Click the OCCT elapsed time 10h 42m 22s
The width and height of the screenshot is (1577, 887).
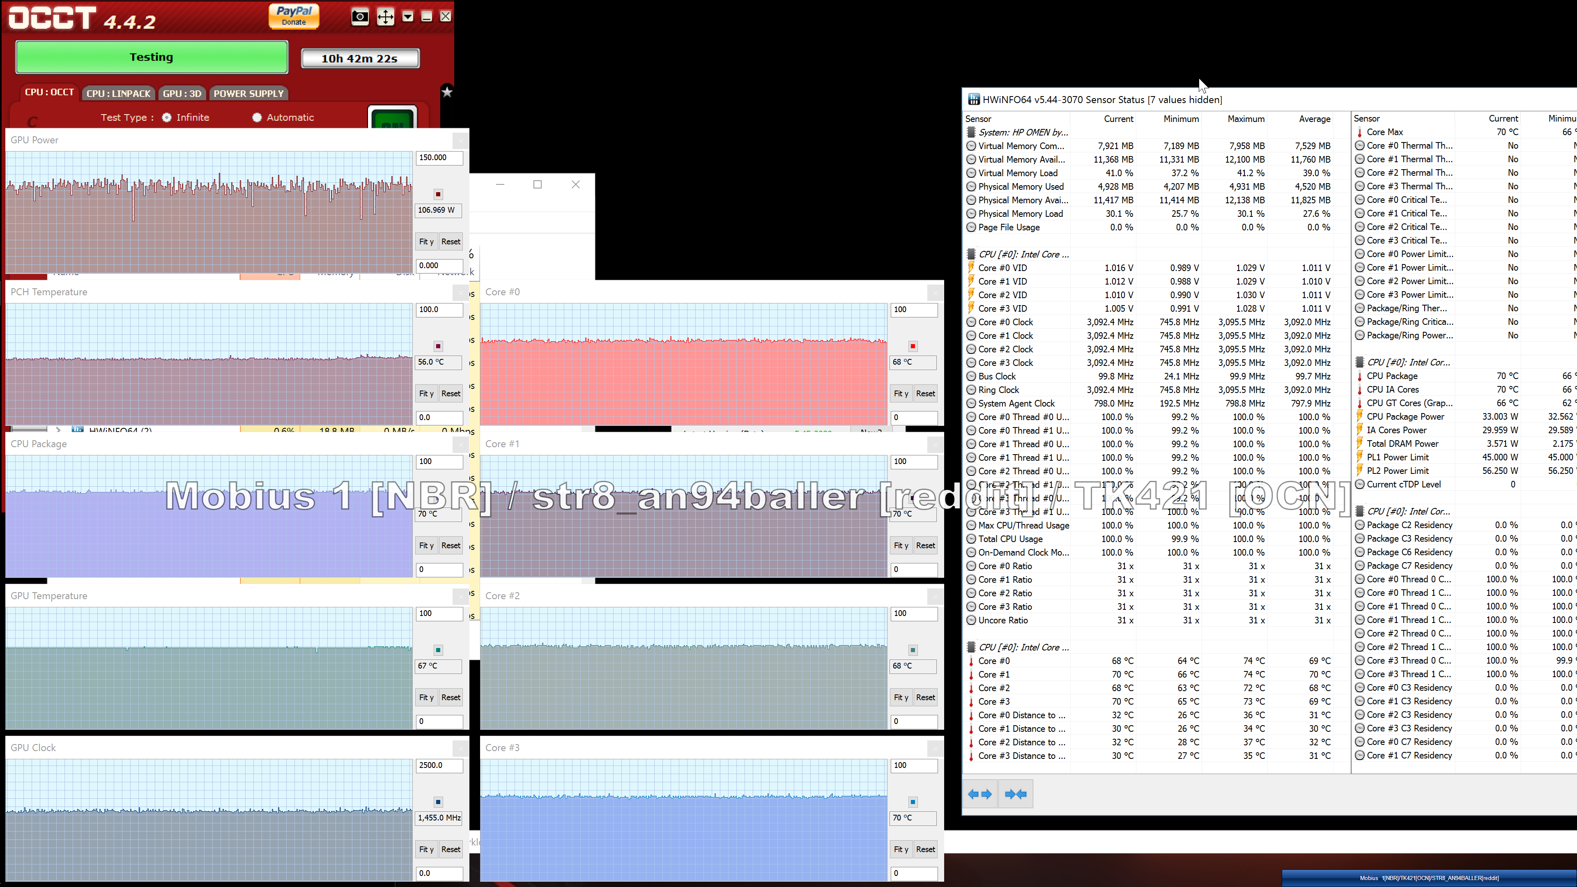360,59
